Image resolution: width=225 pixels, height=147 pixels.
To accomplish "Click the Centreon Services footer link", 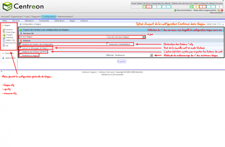I will click(x=106, y=72).
